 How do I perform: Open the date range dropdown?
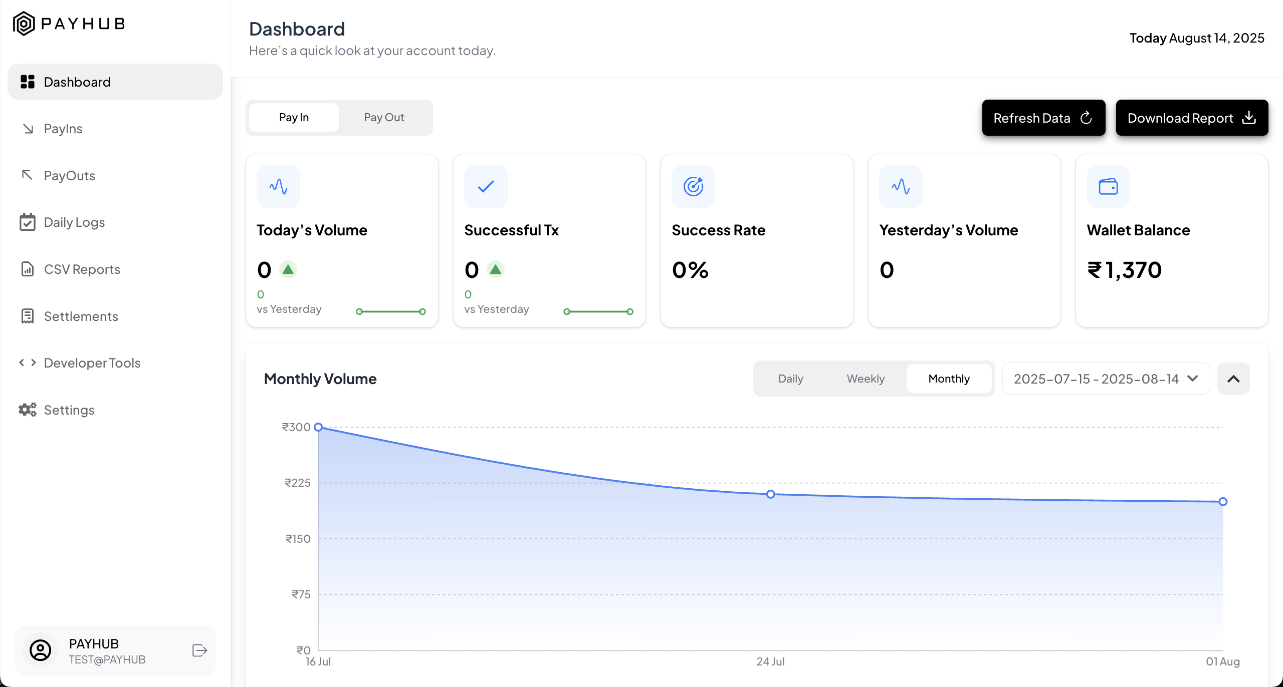[1106, 379]
